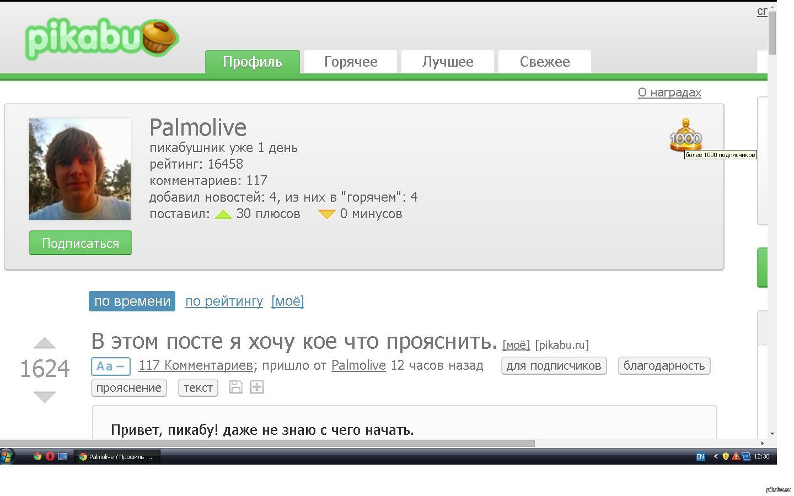The height and width of the screenshot is (496, 794).
Task: Downvote the post with the down arrow
Action: (45, 396)
